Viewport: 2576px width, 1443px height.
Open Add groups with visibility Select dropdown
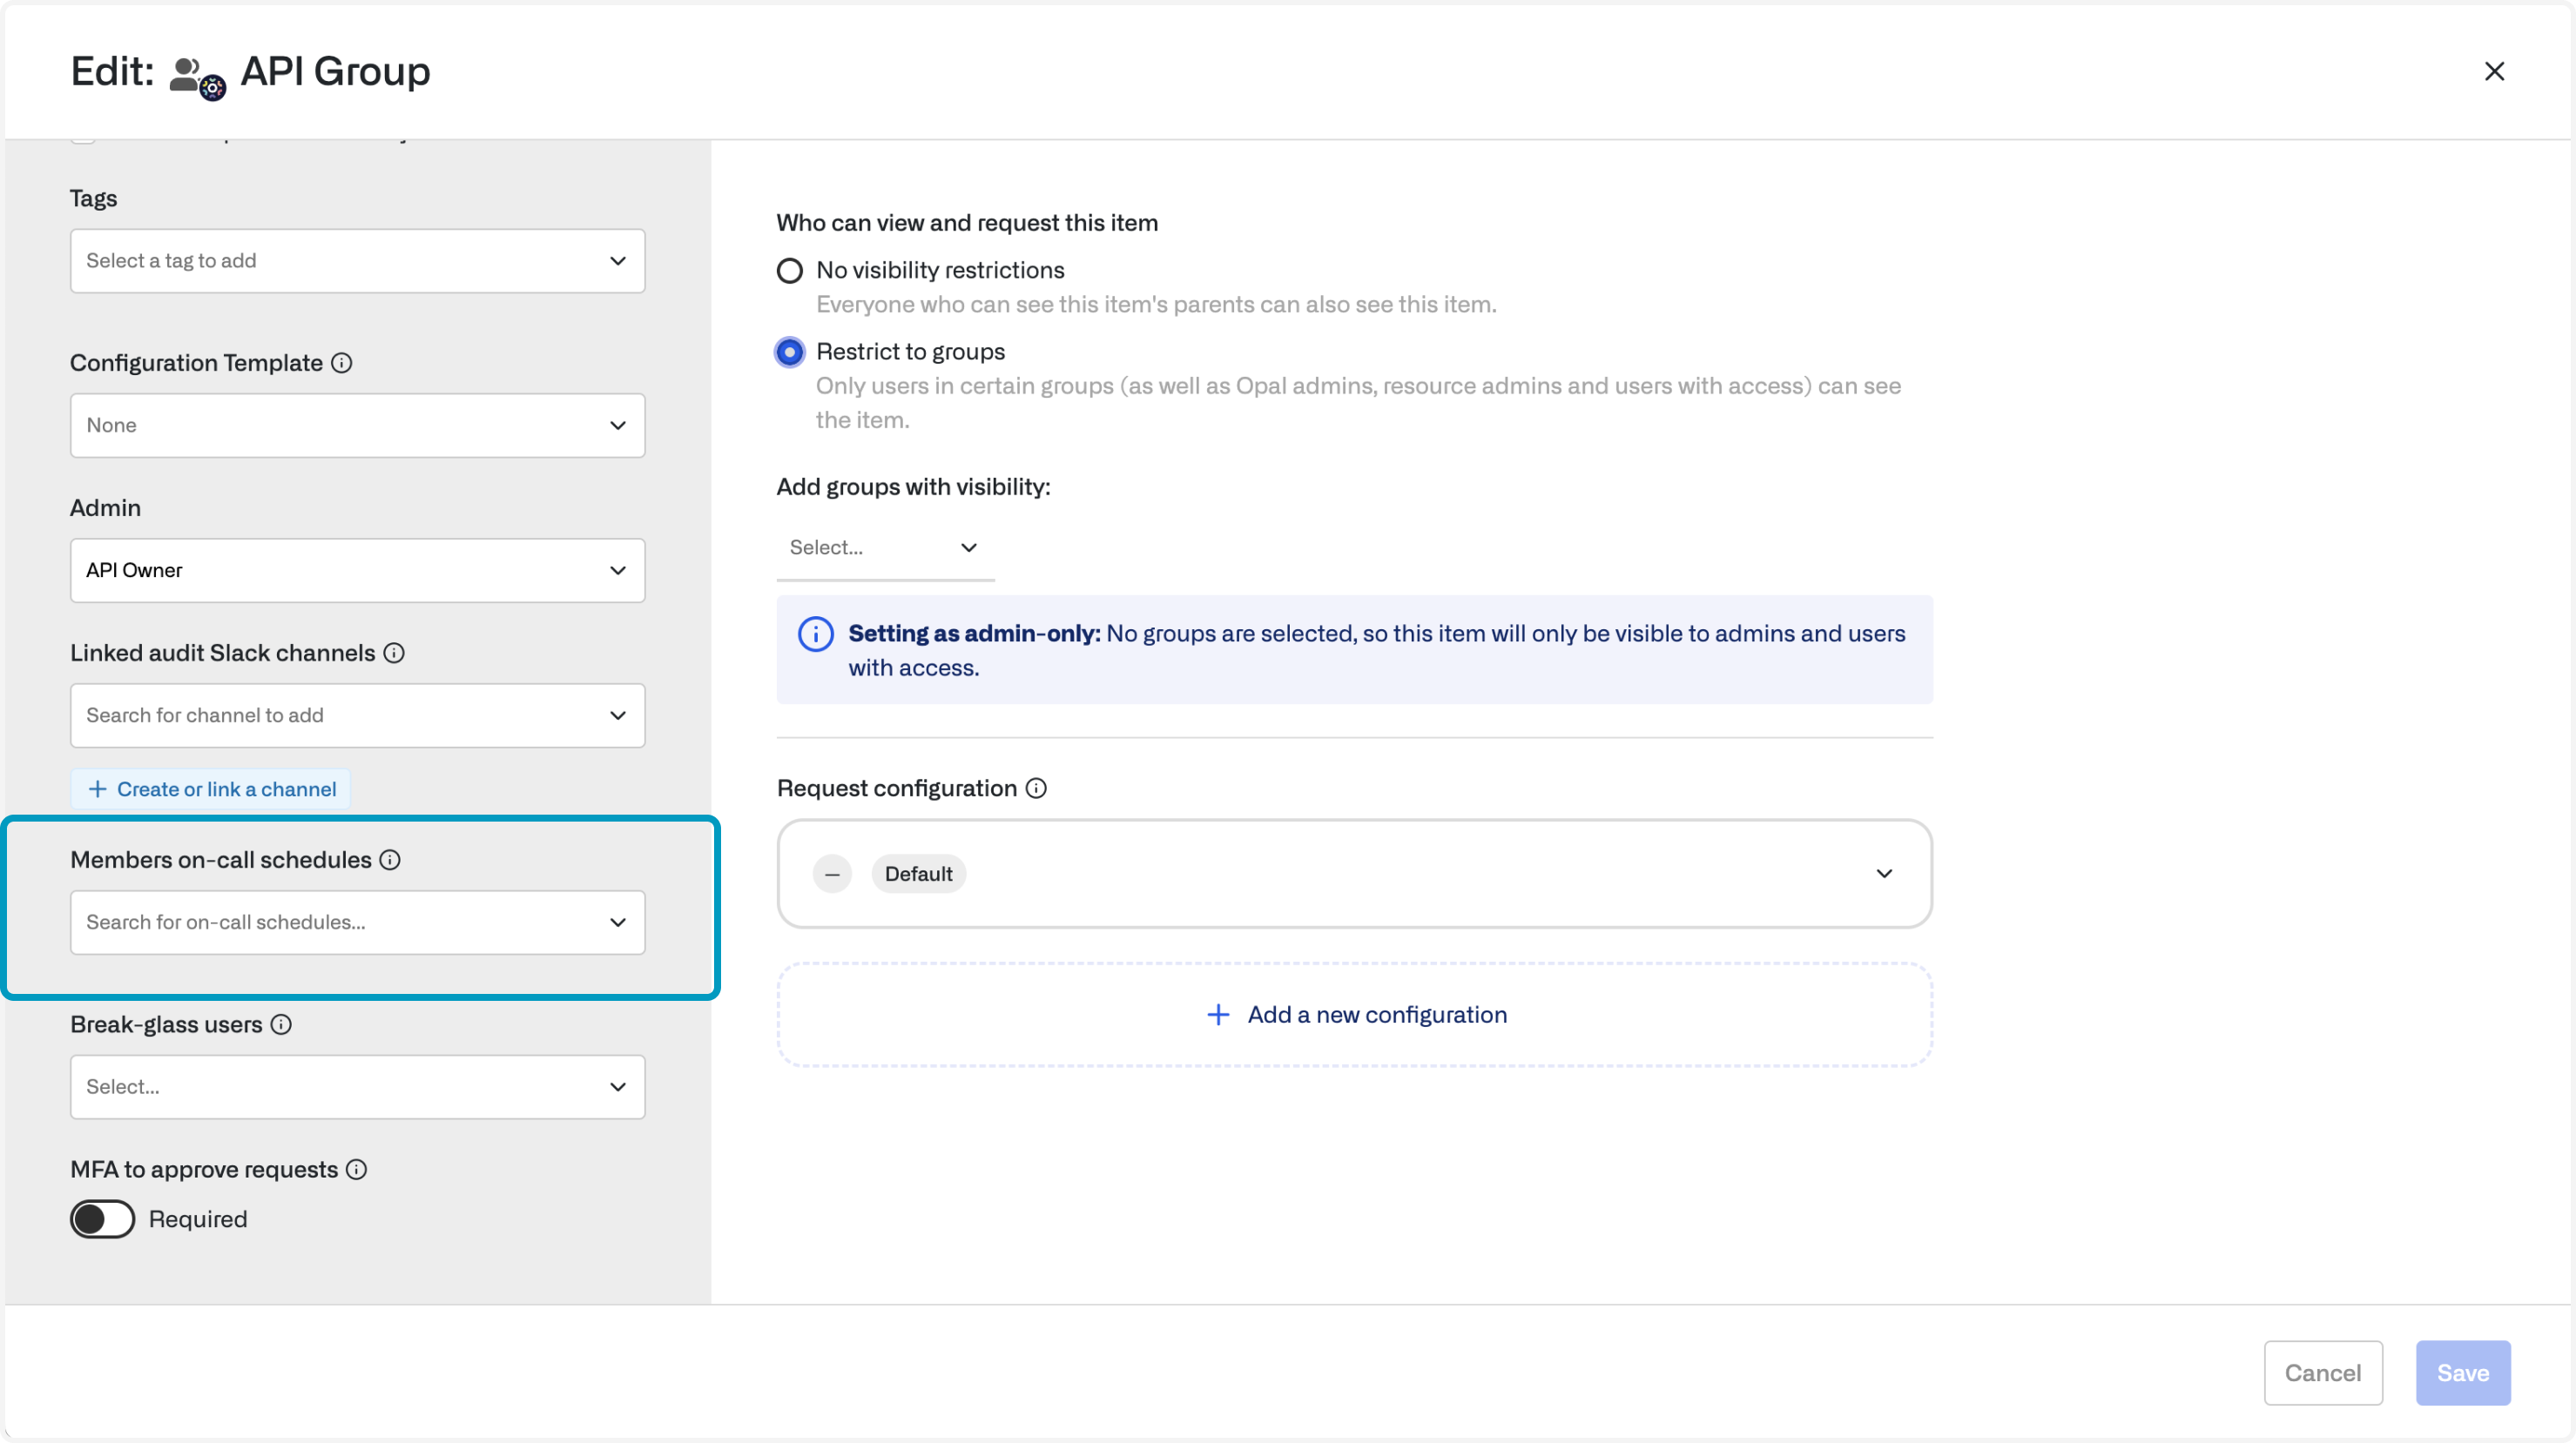[x=884, y=547]
